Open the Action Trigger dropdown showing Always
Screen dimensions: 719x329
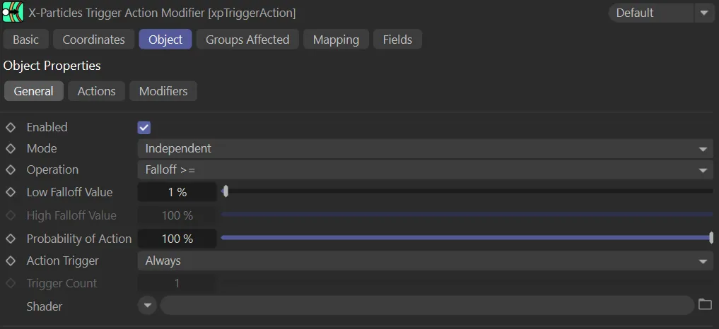(x=425, y=261)
